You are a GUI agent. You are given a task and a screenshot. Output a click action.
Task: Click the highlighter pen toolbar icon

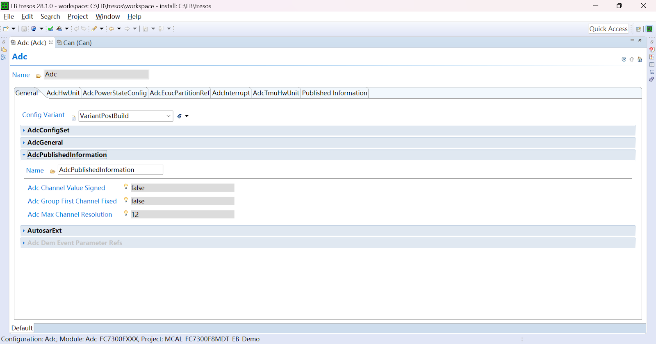(x=94, y=29)
